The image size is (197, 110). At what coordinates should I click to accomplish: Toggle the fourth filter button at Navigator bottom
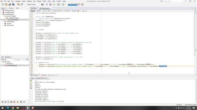pyautogui.click(x=11, y=102)
